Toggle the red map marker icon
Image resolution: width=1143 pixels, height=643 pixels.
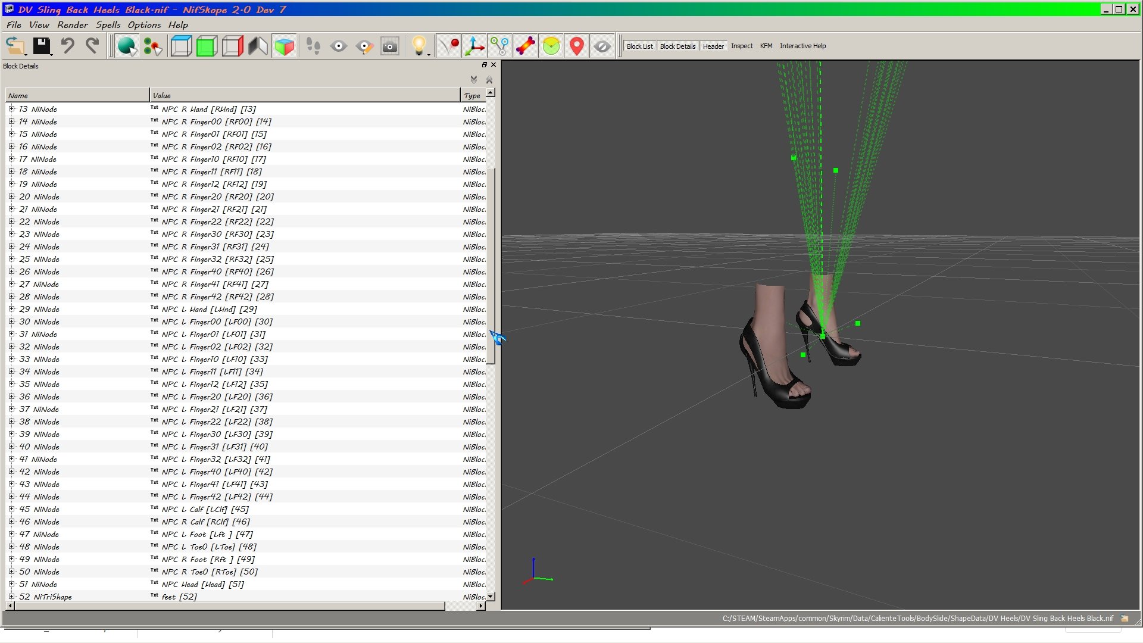click(x=577, y=46)
